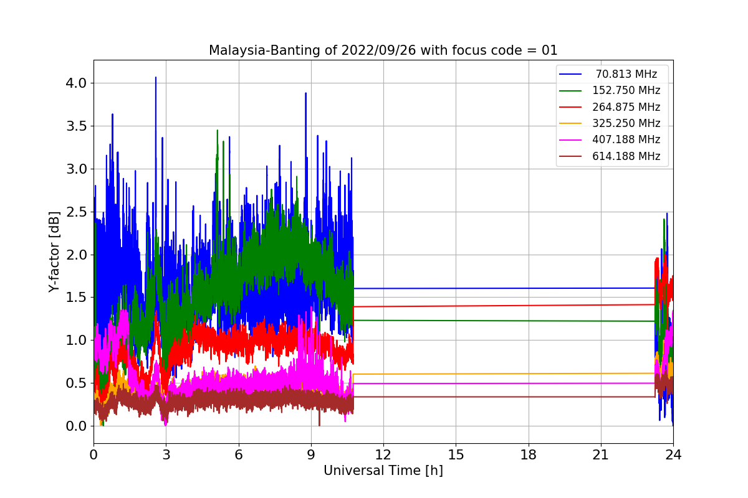Click the blue line swatch in legend
Viewport: 748px width, 498px height.
[570, 74]
